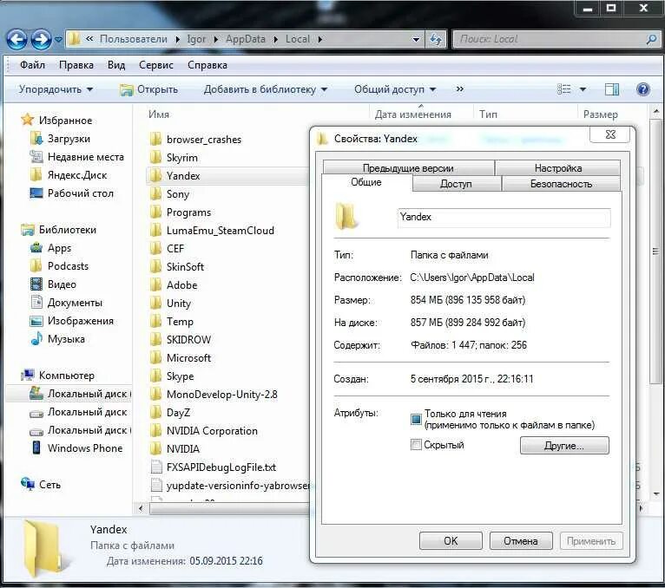Open the Файл menu

(x=33, y=65)
